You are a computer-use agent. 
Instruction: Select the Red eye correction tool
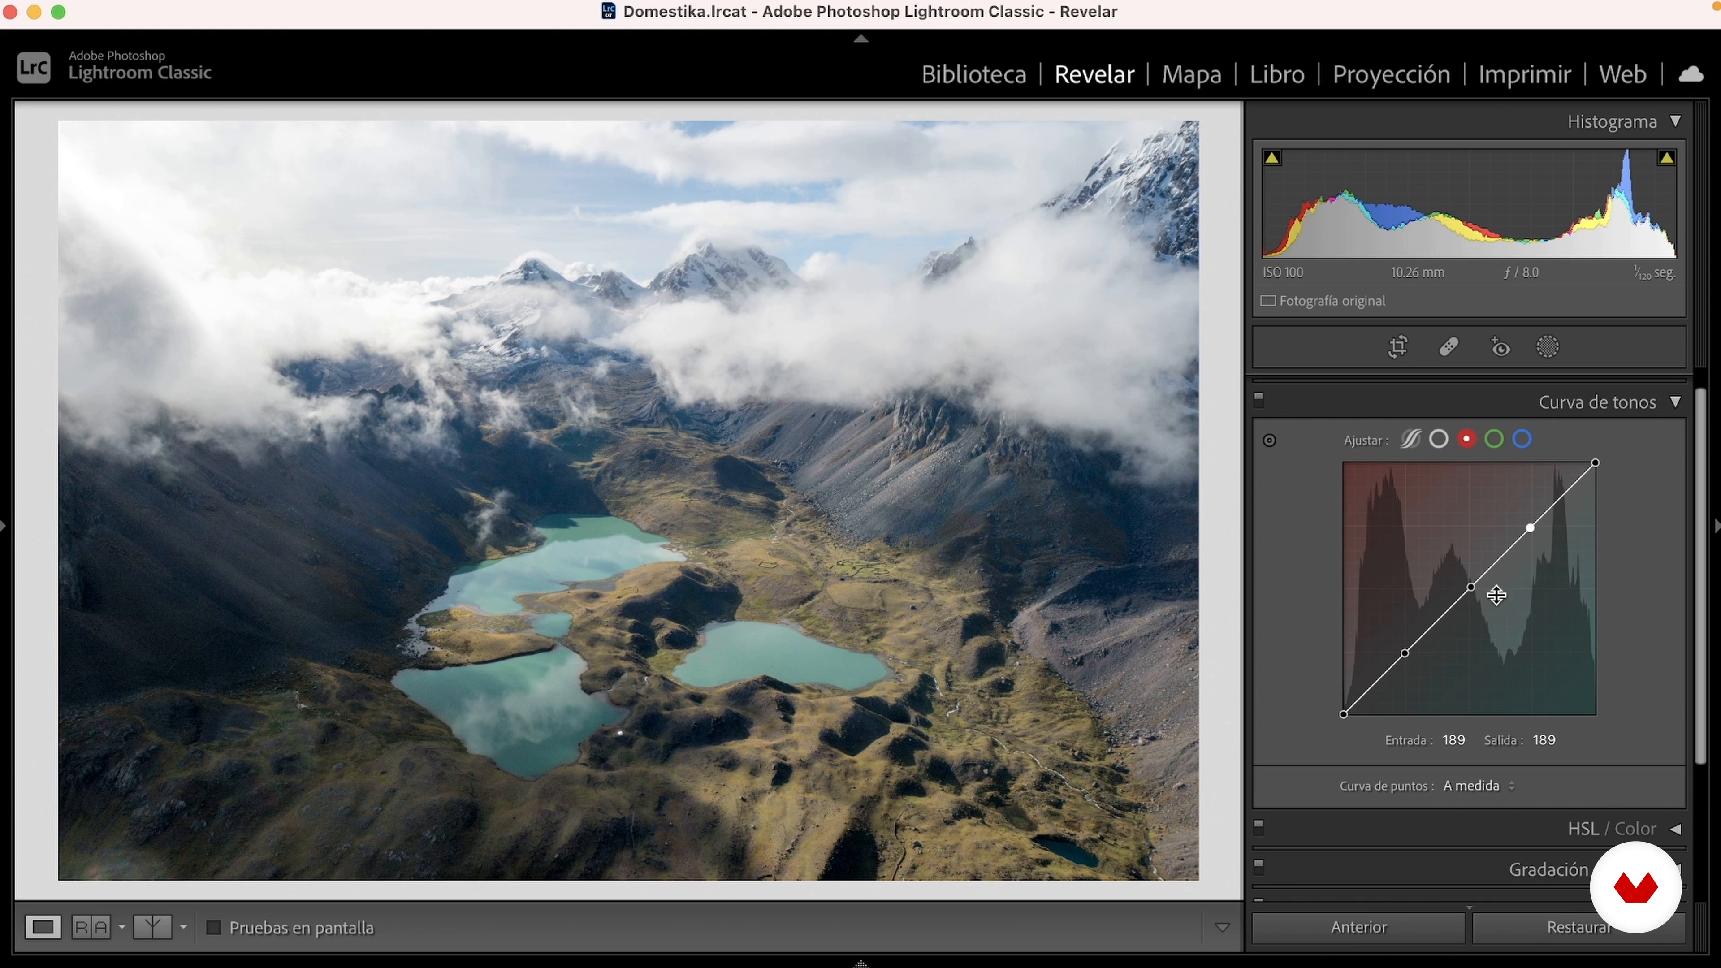tap(1500, 347)
